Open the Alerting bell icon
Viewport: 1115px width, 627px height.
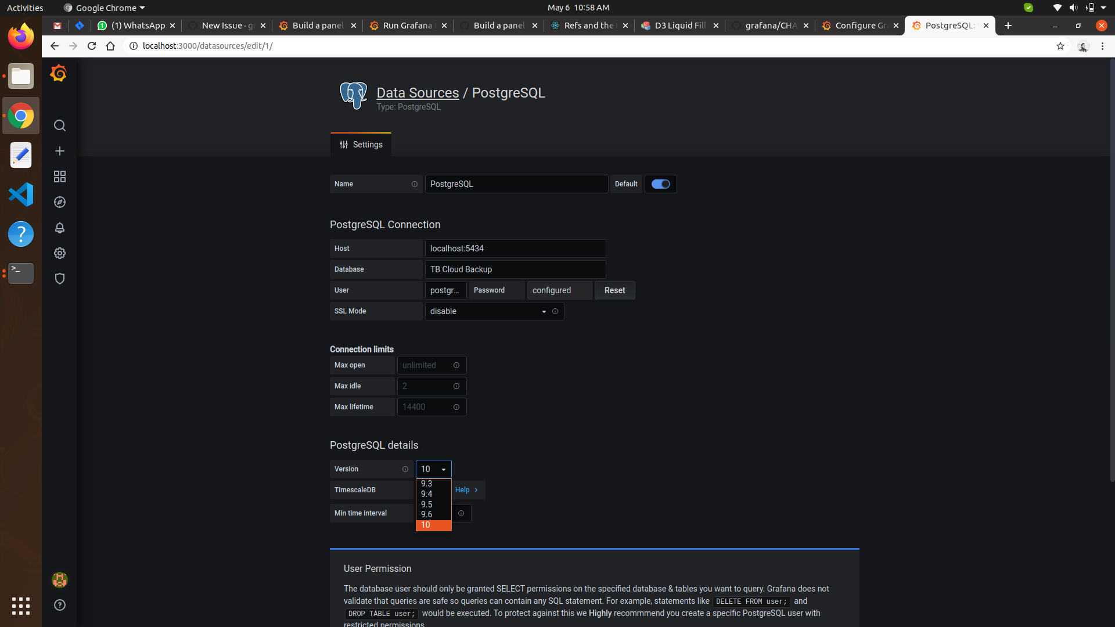tap(59, 228)
